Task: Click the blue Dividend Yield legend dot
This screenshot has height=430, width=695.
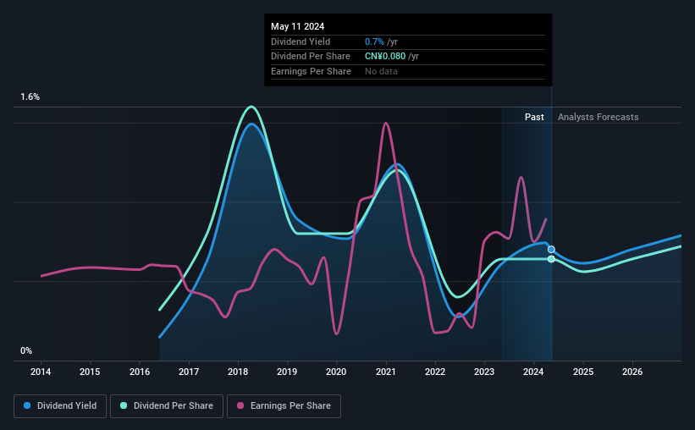Action: coord(27,405)
